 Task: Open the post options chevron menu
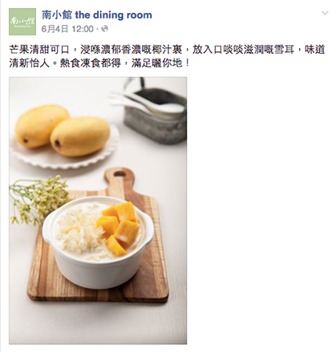[x=325, y=13]
